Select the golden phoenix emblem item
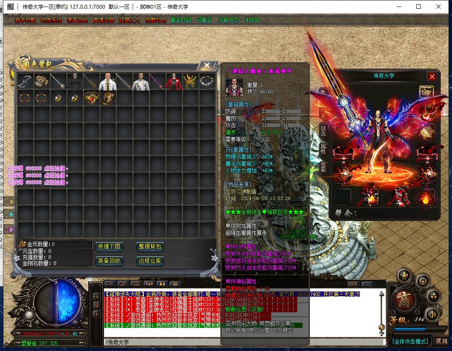The height and width of the screenshot is (351, 452). pos(108,98)
